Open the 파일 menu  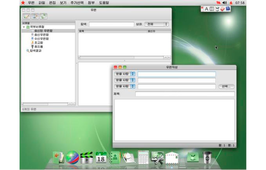tap(41, 3)
